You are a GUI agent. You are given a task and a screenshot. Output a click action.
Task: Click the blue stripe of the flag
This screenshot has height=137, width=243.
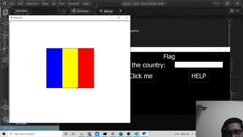pyautogui.click(x=54, y=68)
